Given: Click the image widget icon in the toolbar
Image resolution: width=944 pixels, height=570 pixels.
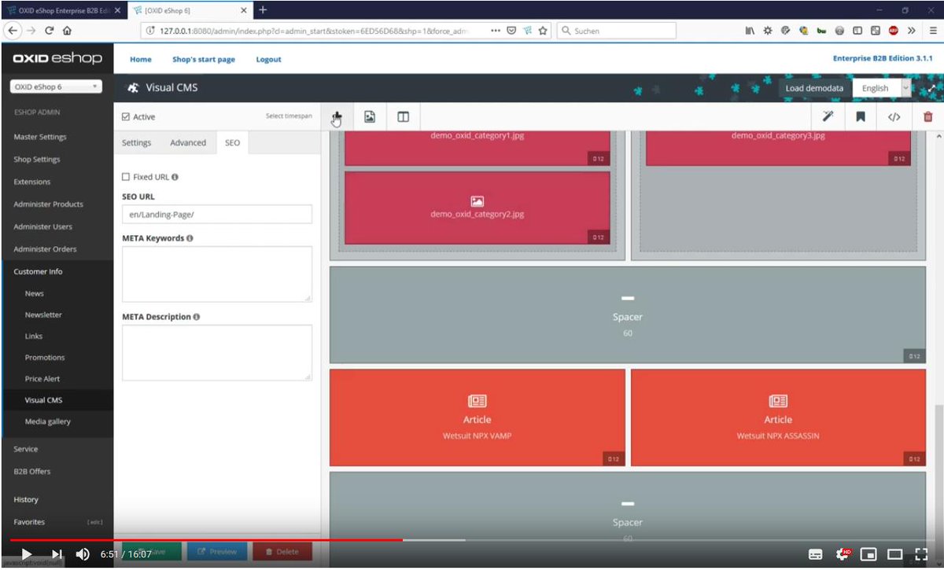Looking at the screenshot, I should click(x=370, y=116).
